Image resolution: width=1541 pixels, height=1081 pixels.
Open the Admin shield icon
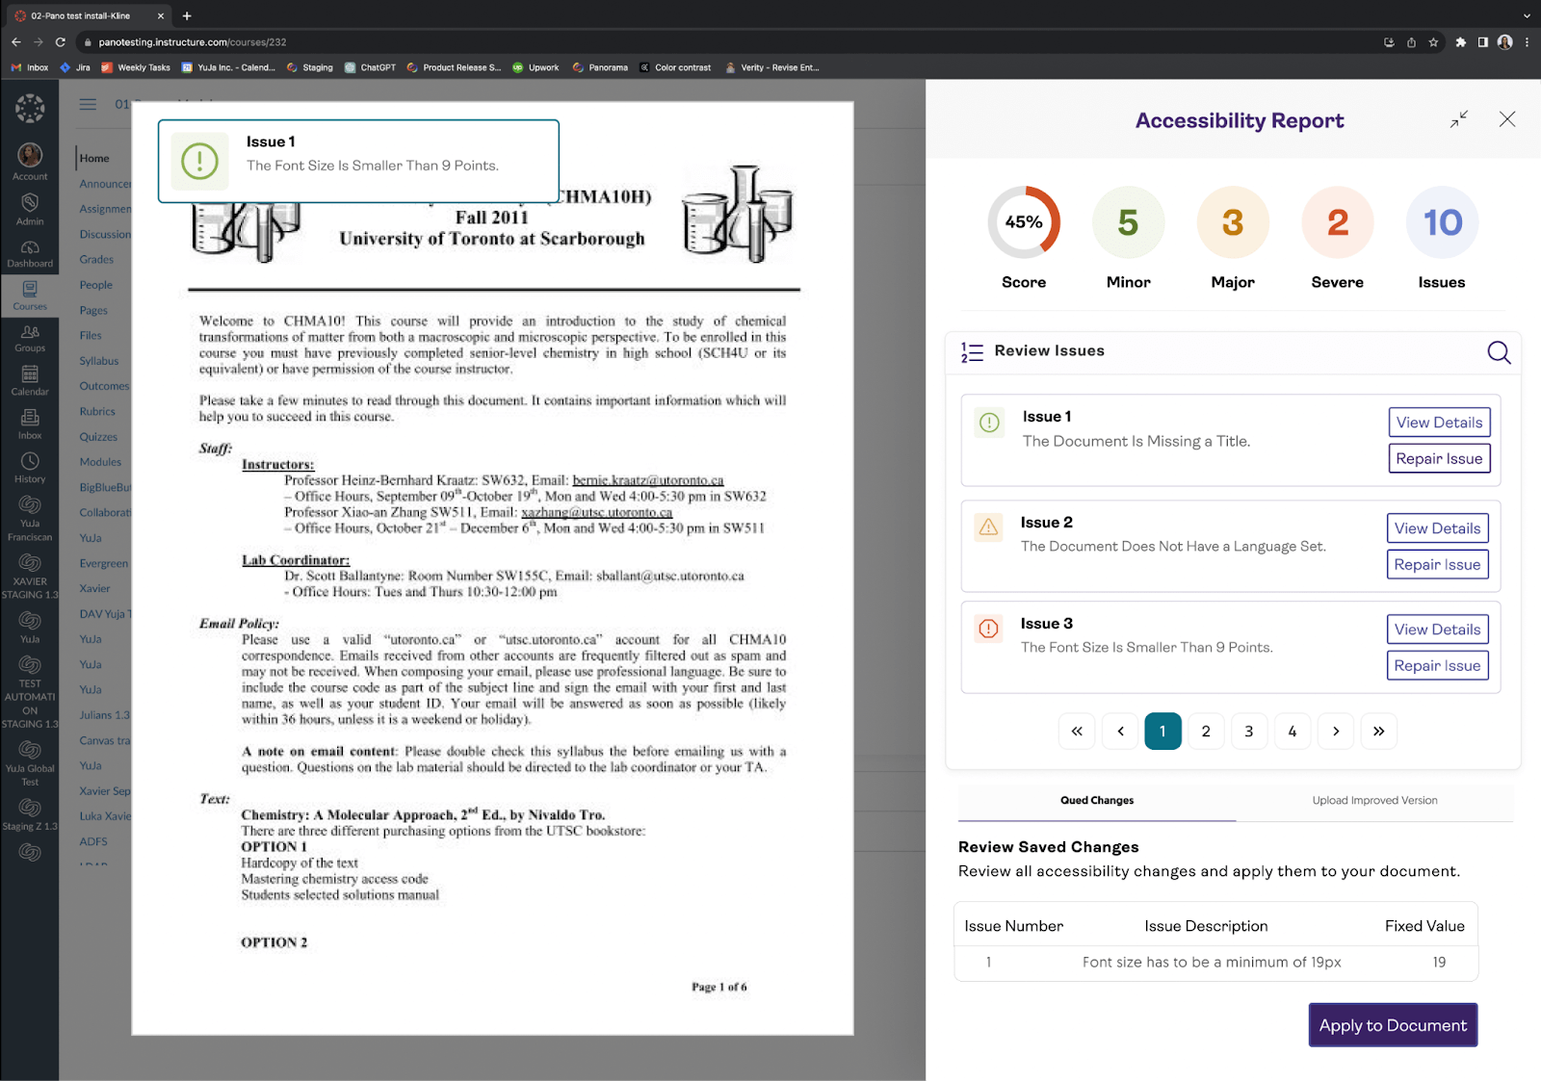(x=30, y=202)
